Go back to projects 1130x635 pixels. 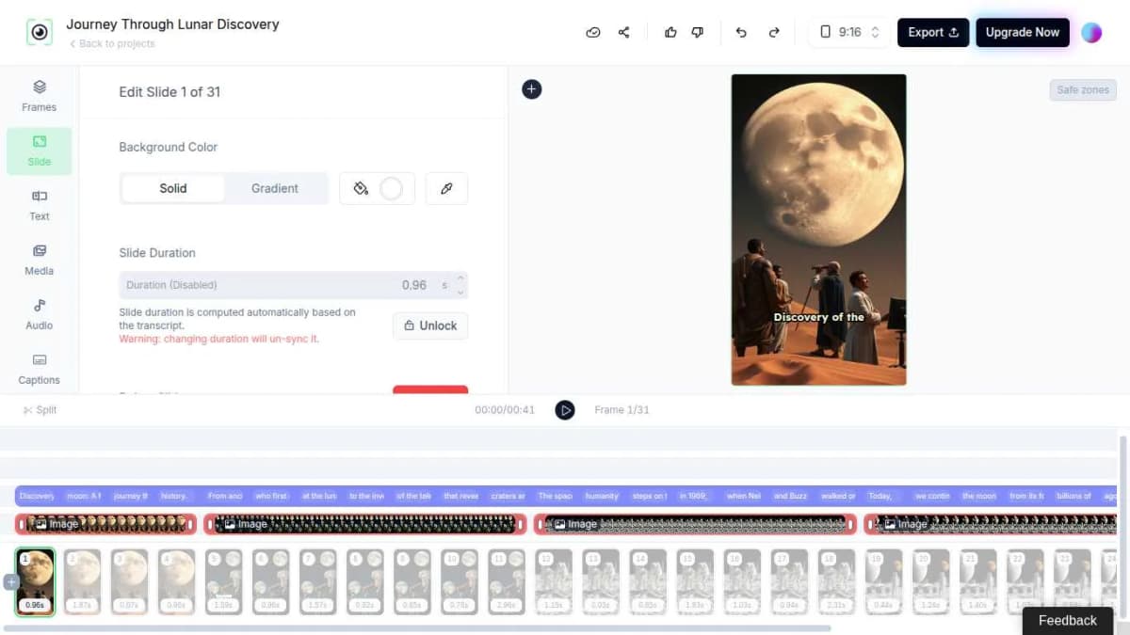[x=112, y=44]
